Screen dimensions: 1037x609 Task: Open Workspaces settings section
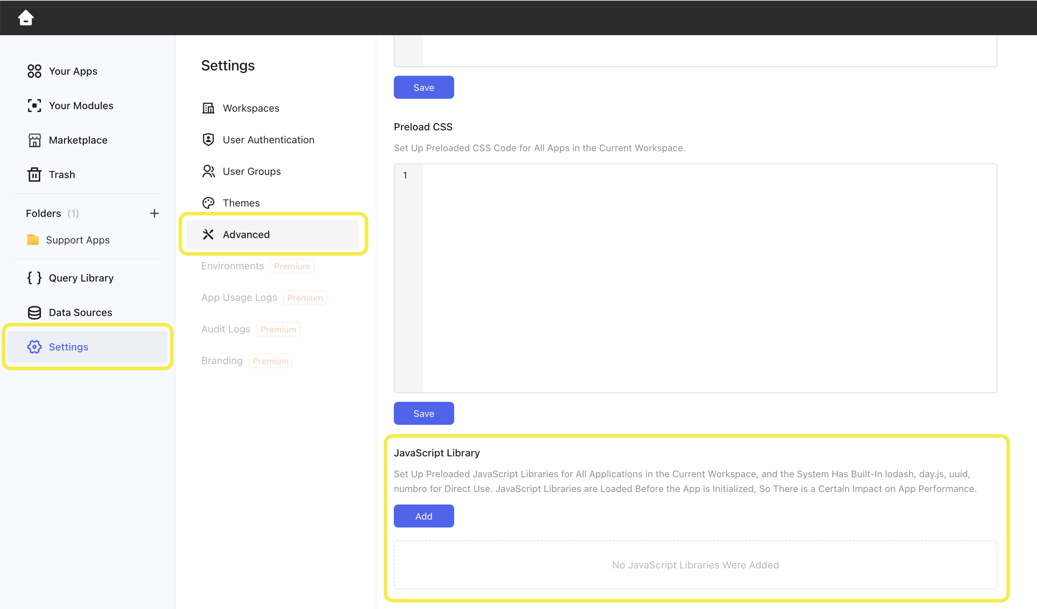pyautogui.click(x=250, y=108)
